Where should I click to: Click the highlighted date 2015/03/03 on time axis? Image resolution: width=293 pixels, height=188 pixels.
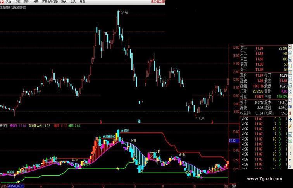pos(16,186)
